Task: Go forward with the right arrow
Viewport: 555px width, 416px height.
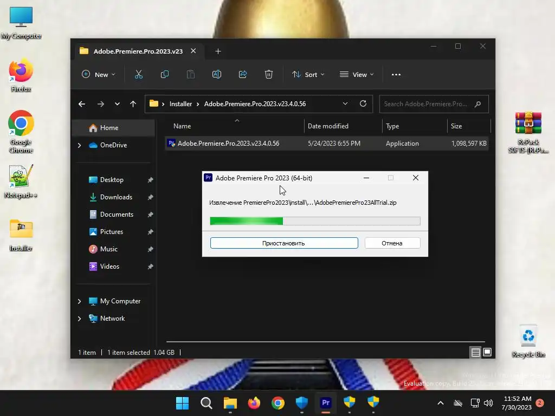Action: [x=100, y=104]
